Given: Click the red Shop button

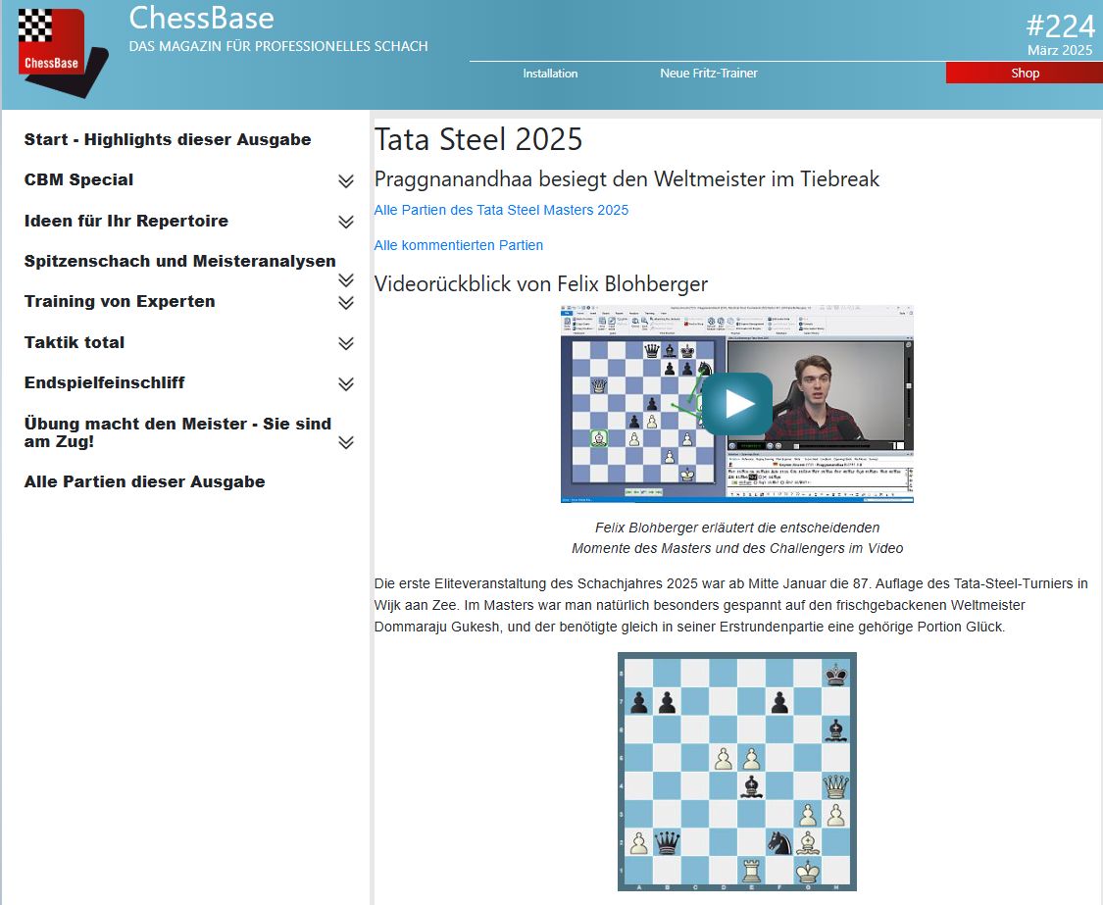Looking at the screenshot, I should pyautogui.click(x=1025, y=74).
